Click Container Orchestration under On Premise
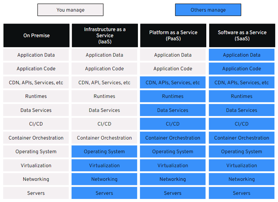The width and height of the screenshot is (278, 202). tap(36, 138)
